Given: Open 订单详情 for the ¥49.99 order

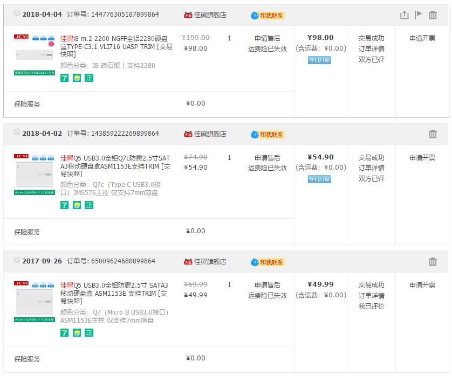Looking at the screenshot, I should [371, 296].
